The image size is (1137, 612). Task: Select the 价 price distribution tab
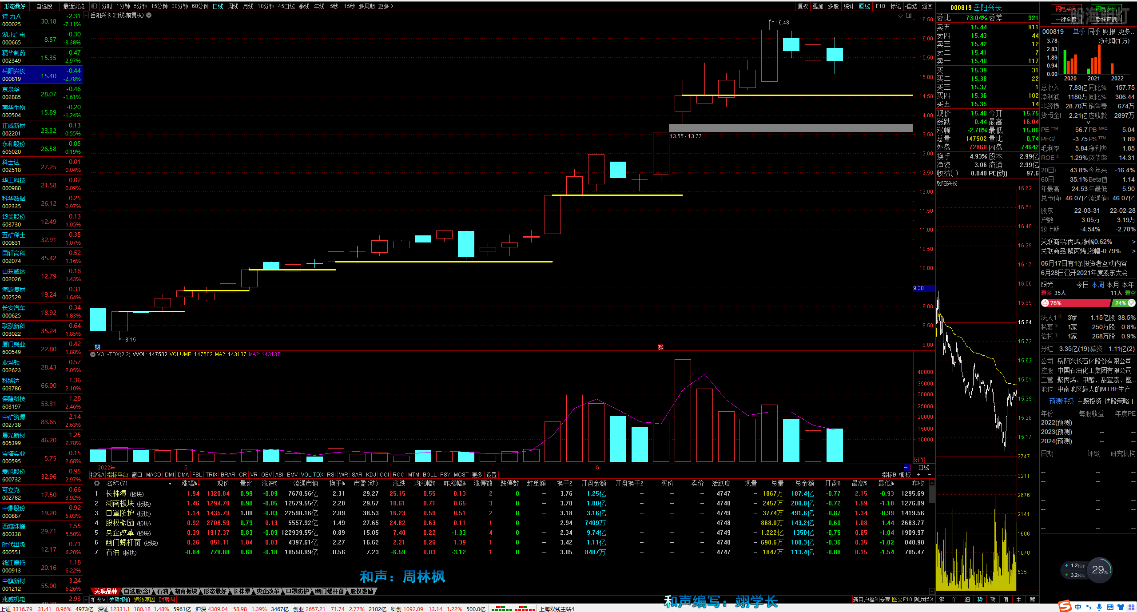coord(954,600)
